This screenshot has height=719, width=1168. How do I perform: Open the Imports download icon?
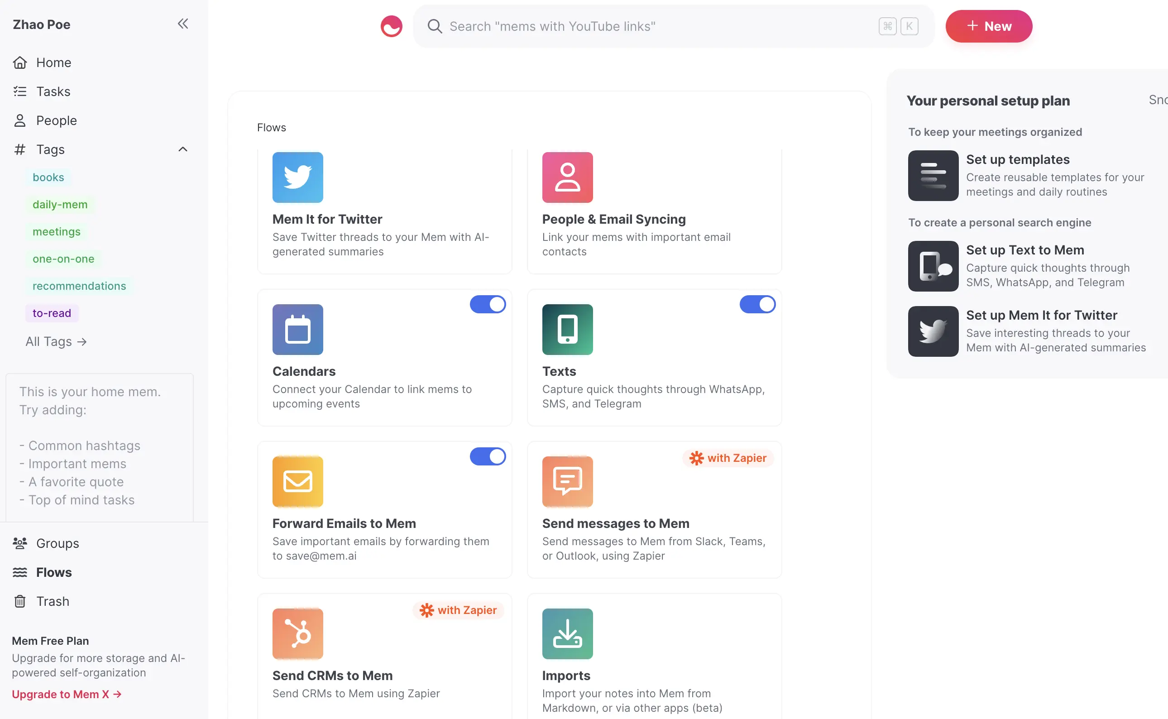point(567,634)
